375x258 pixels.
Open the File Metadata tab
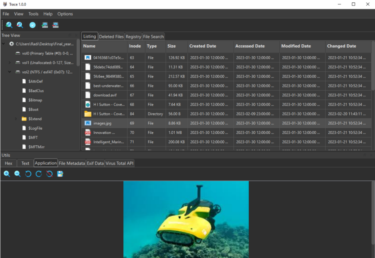click(72, 163)
